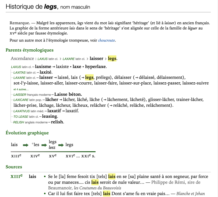This screenshot has height=197, width=218.
Task: Click the last green arrow before final 'legs'
Action: coord(61,145)
